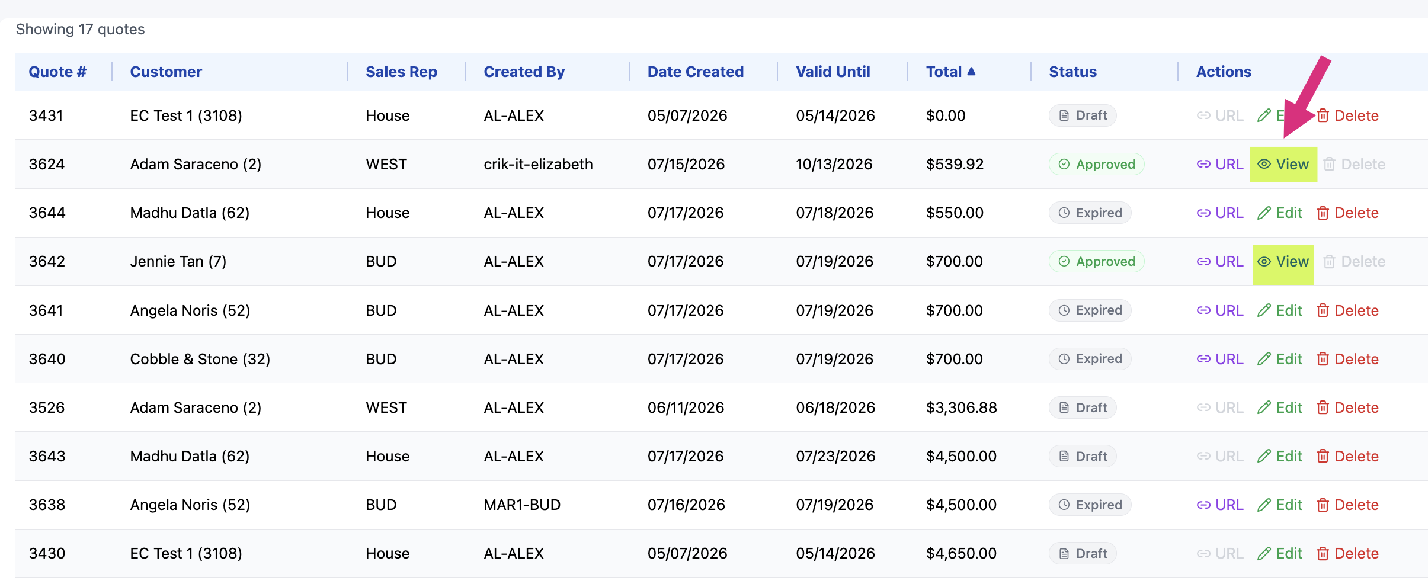Sort table by Date Created header
Screen dimensions: 1428x584
coord(695,72)
